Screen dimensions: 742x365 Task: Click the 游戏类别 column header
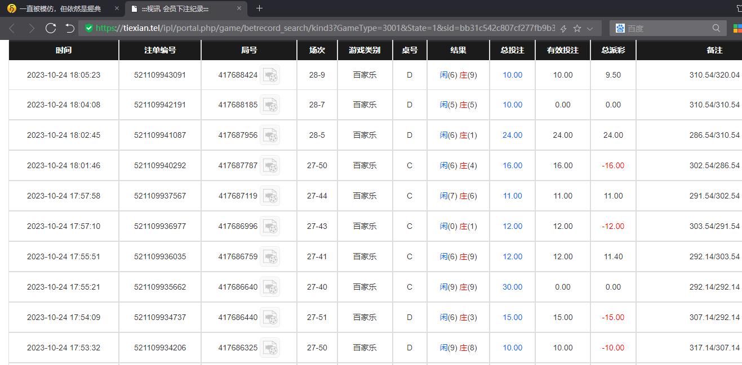click(365, 50)
